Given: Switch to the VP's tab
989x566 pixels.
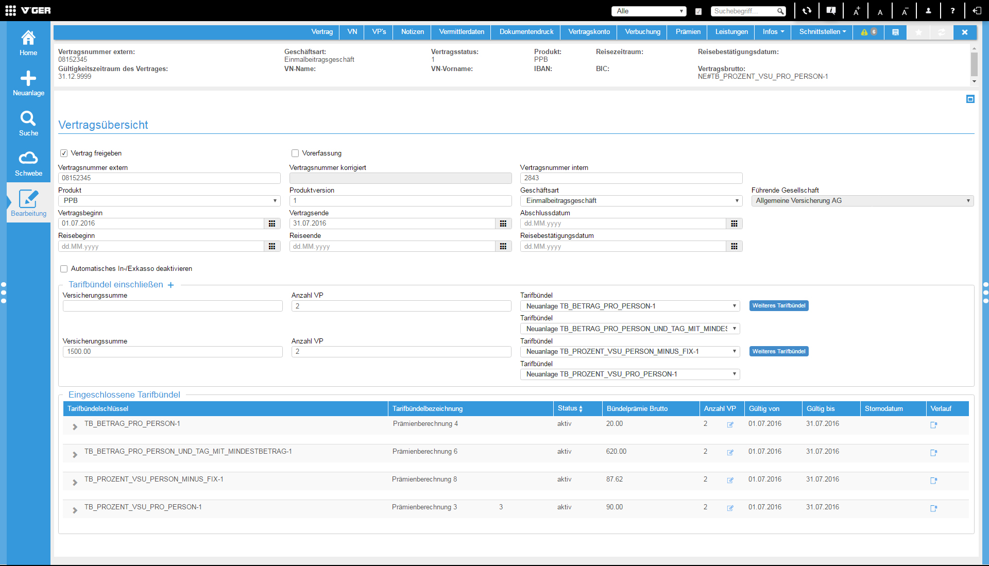Looking at the screenshot, I should (x=379, y=32).
